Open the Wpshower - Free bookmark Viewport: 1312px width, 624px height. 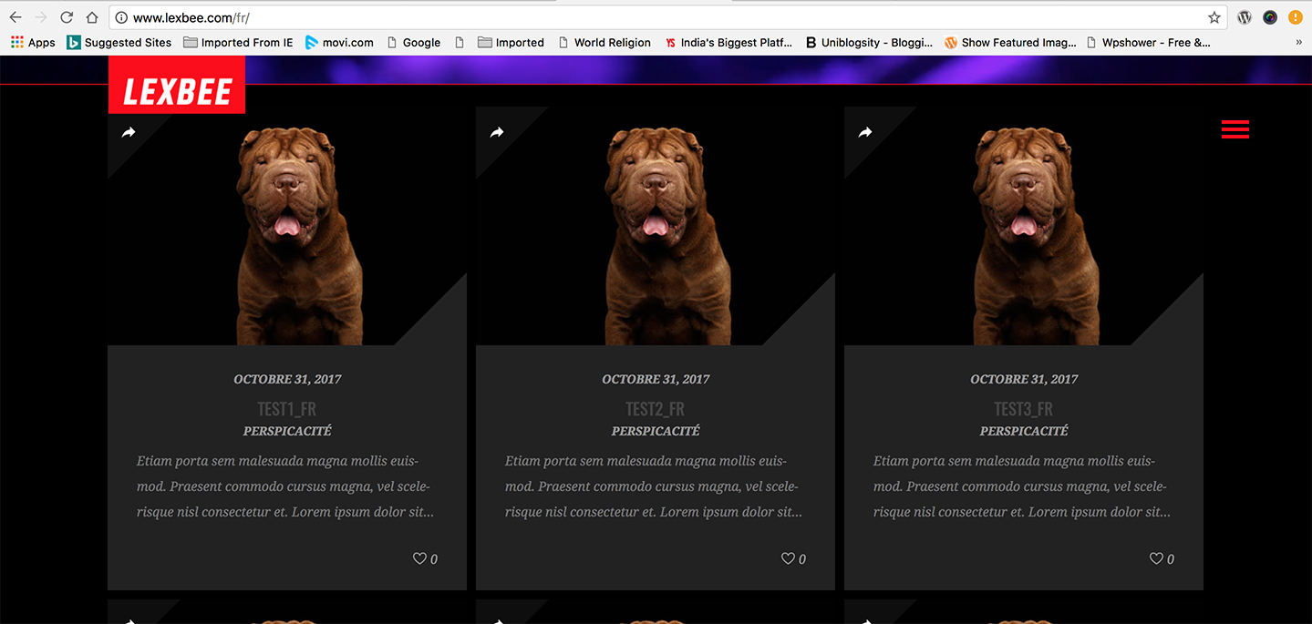[x=1148, y=42]
